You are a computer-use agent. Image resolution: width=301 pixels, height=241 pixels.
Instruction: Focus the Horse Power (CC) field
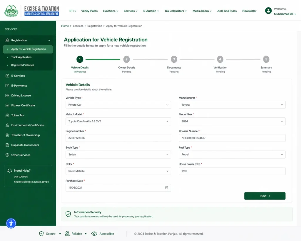(232, 171)
